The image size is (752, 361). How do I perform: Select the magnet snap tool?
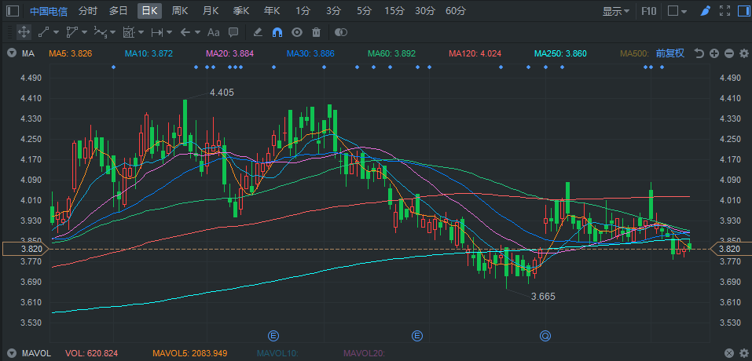(x=277, y=32)
